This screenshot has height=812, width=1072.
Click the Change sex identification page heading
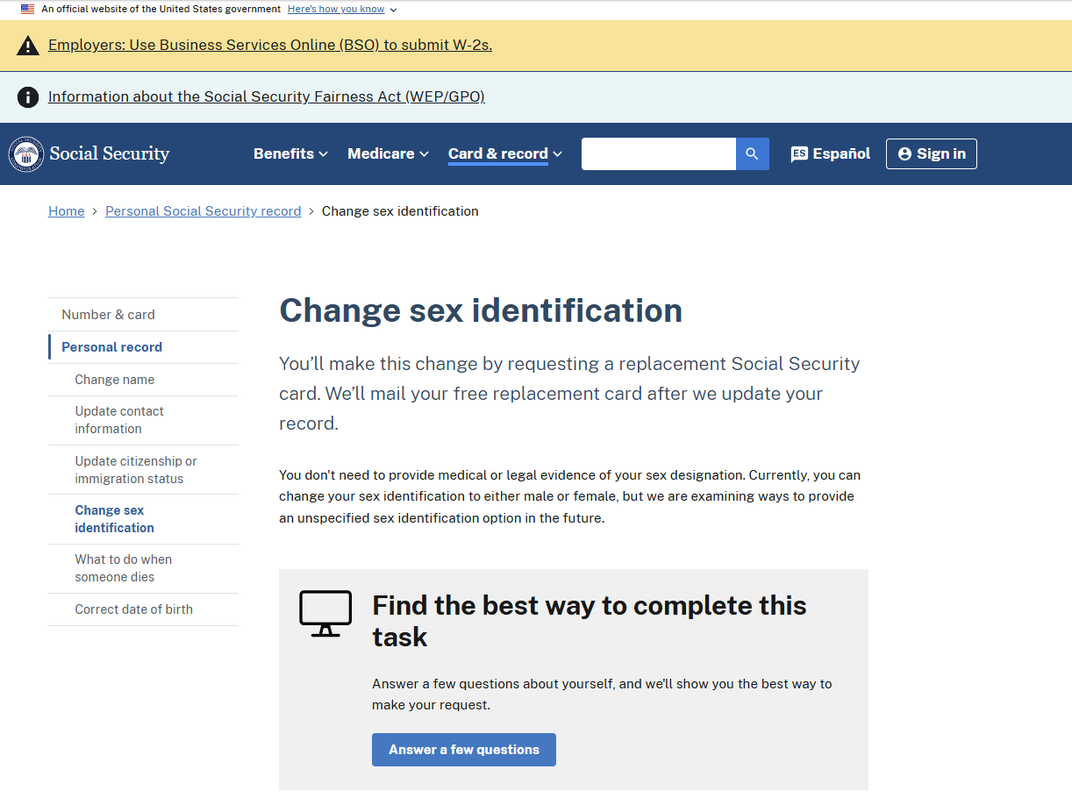tap(481, 310)
